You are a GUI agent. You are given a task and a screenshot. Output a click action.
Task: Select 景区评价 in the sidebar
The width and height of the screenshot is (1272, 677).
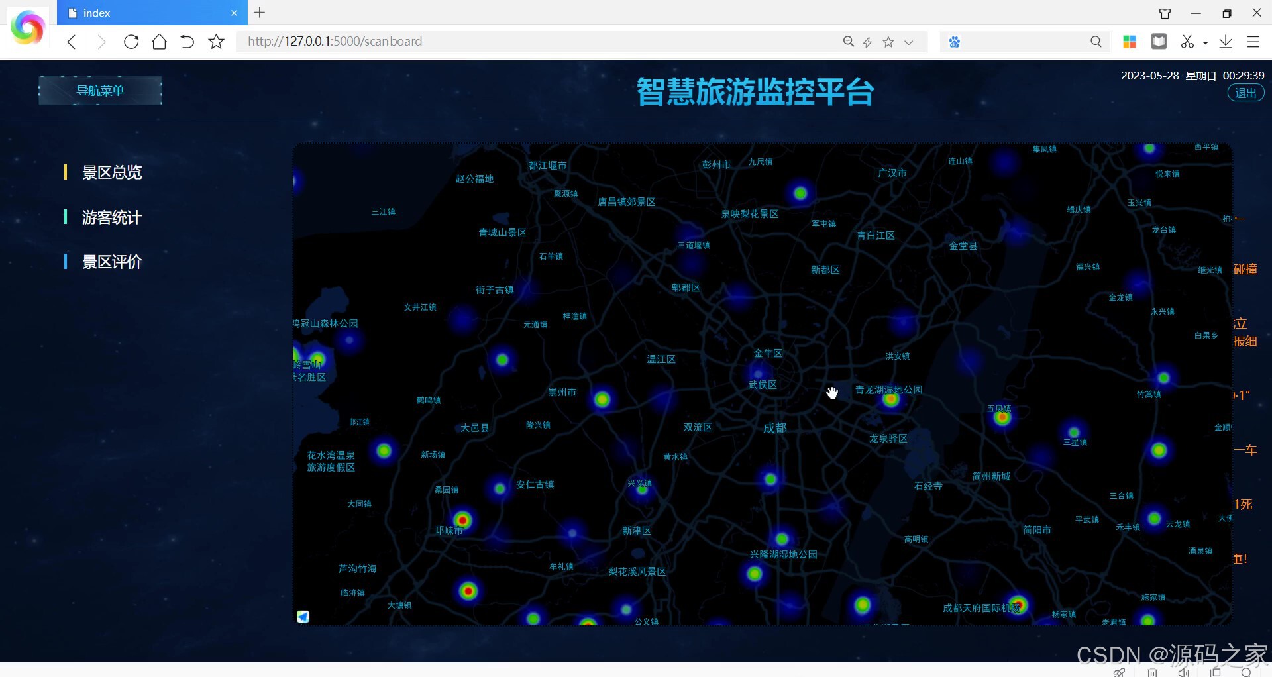point(112,262)
